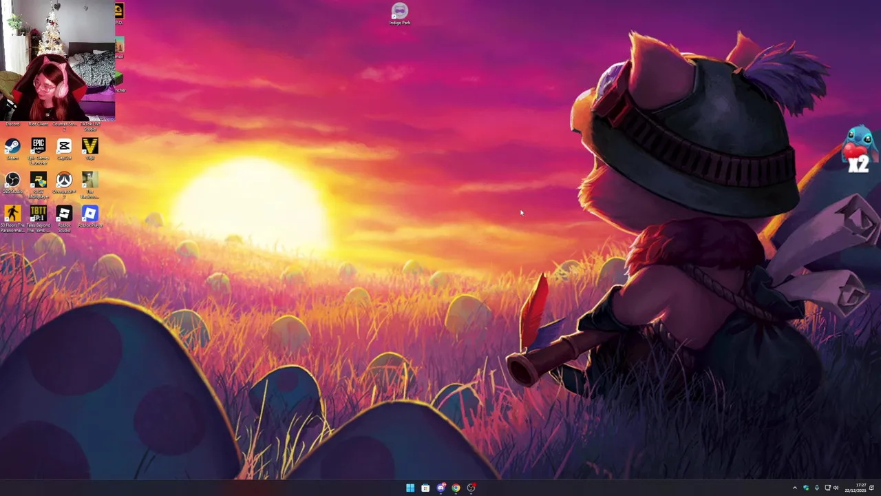Launch RAGE Multiplayer shortcut
The width and height of the screenshot is (881, 496).
point(39,185)
